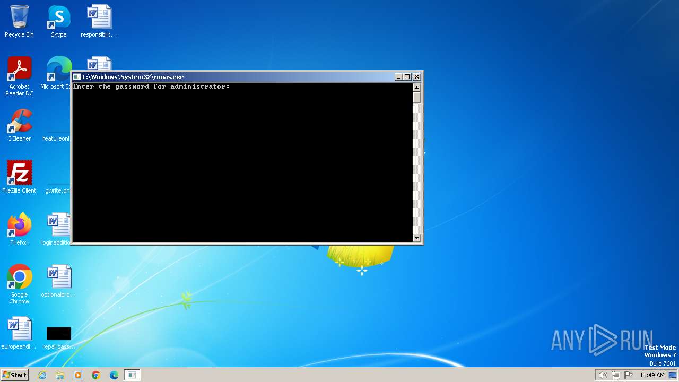Launch CCleaner from the desktop
Image resolution: width=679 pixels, height=382 pixels.
[19, 125]
